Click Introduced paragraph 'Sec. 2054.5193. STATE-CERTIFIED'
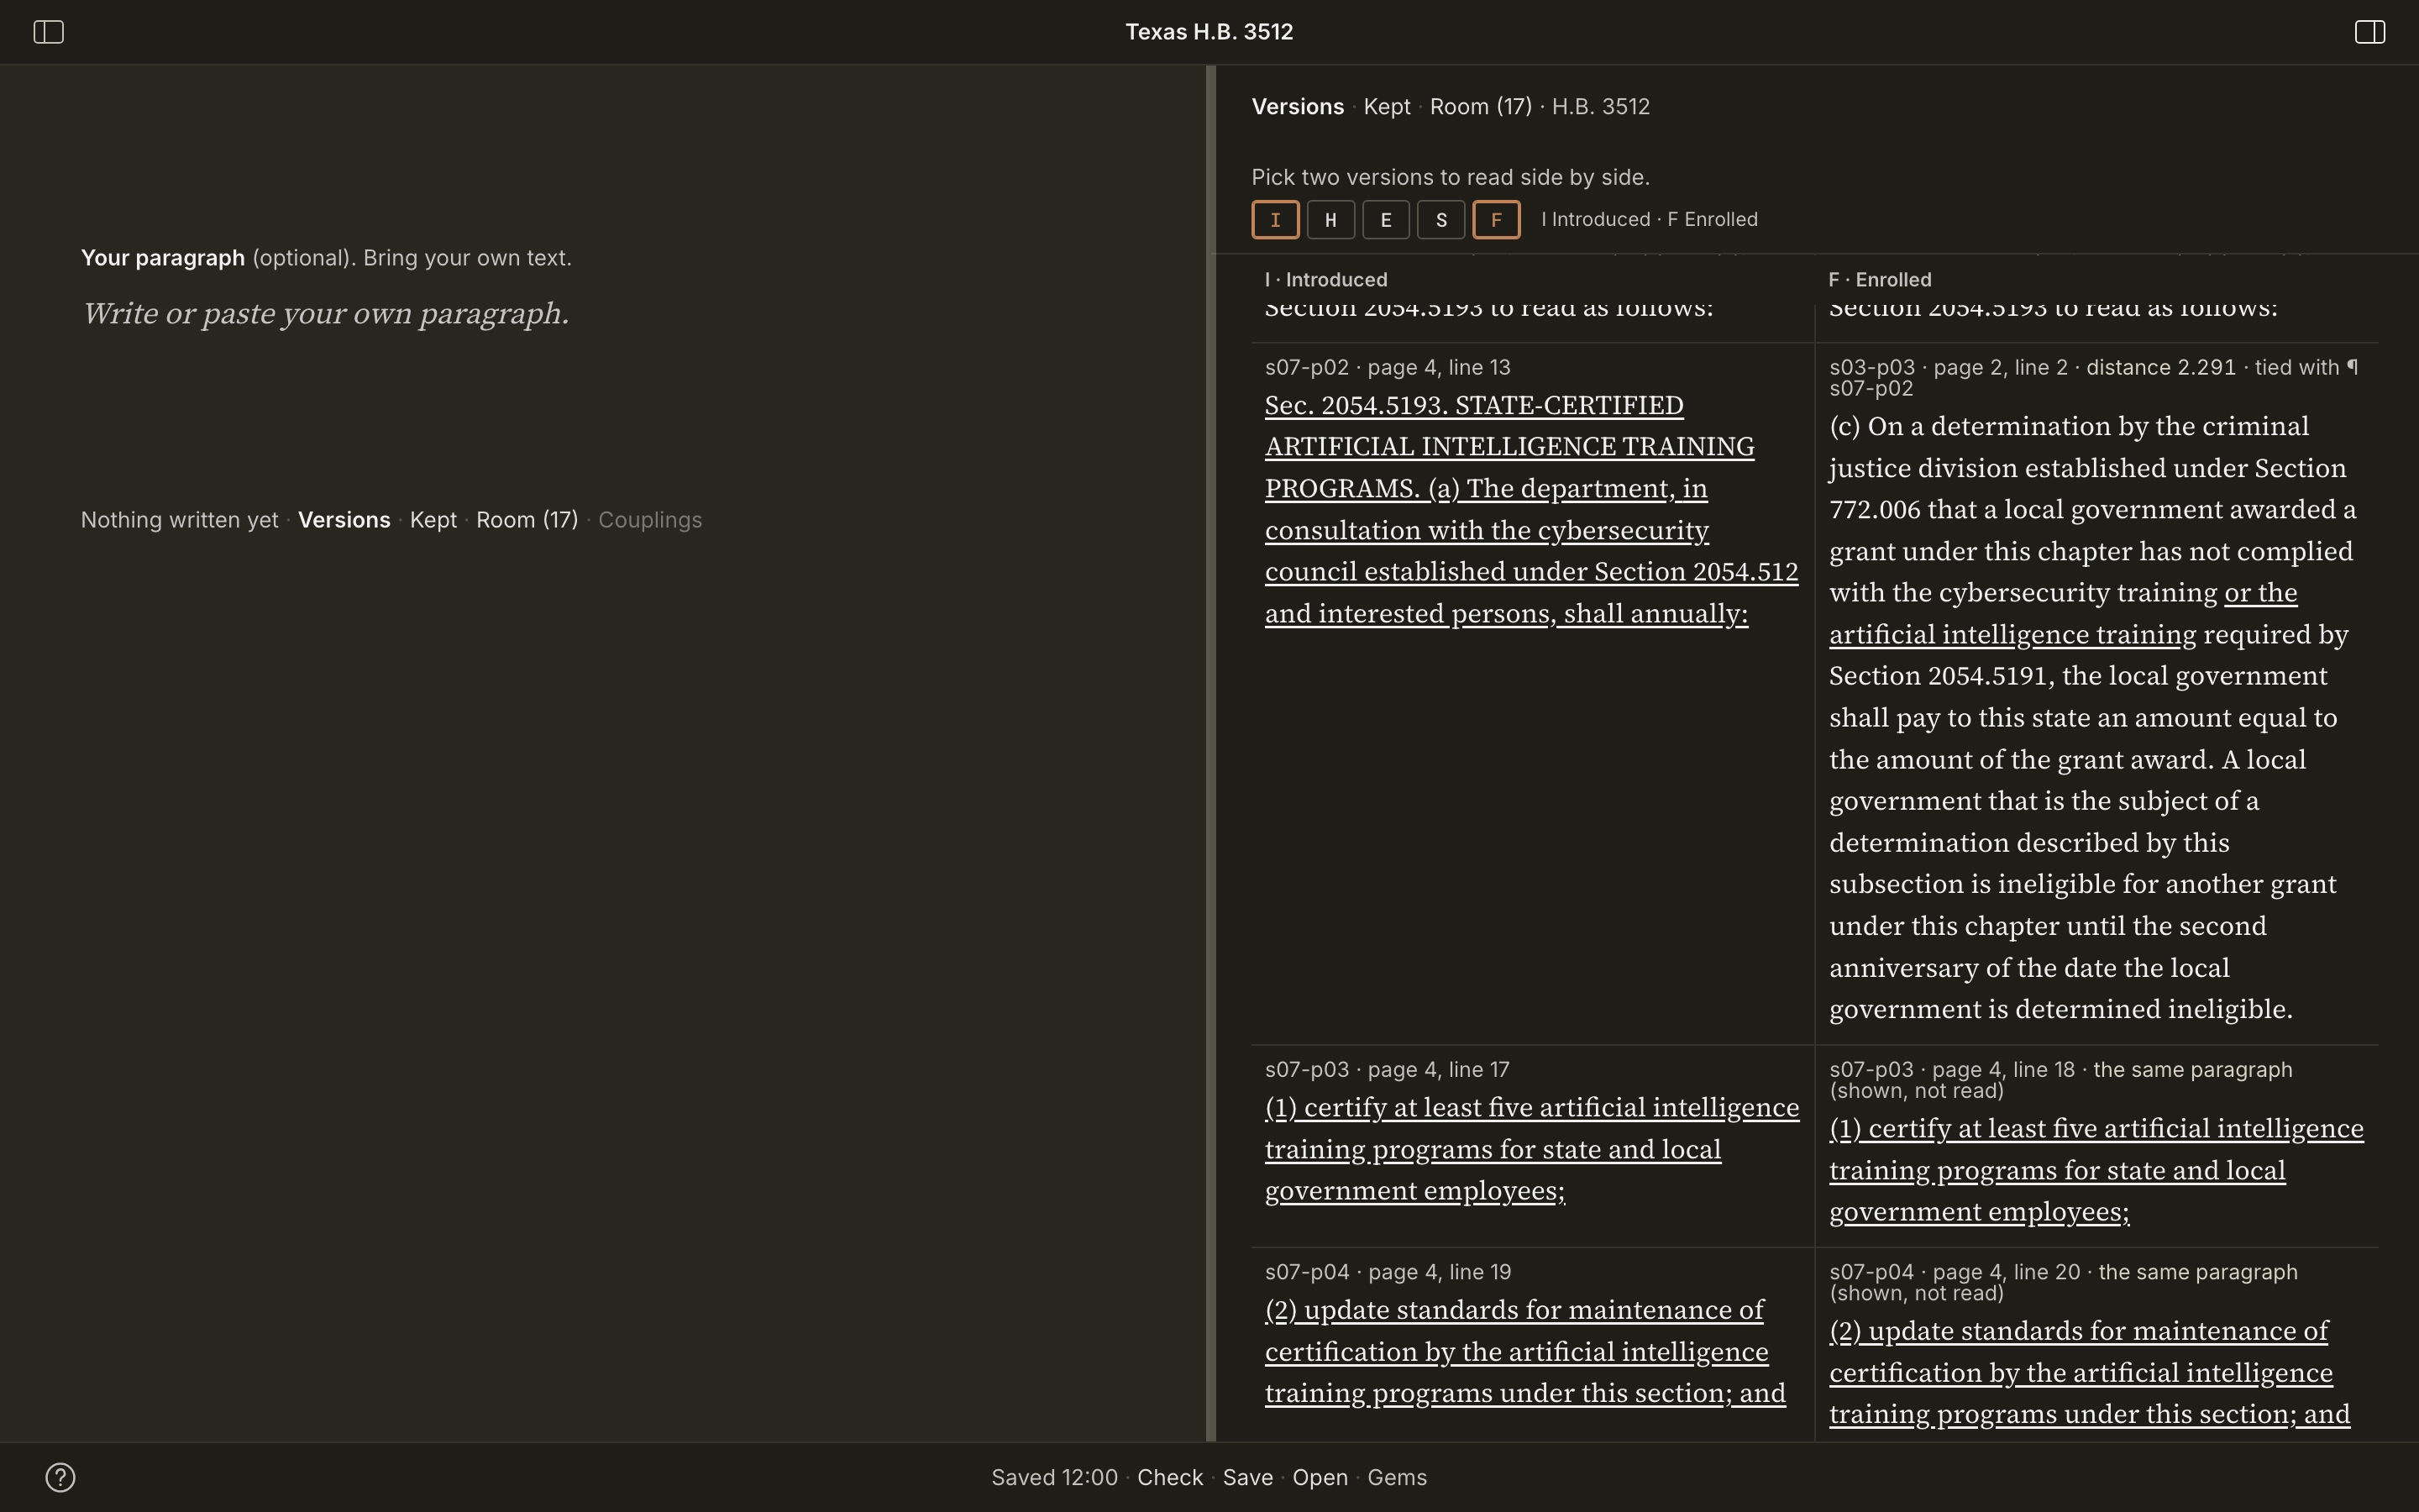This screenshot has height=1512, width=2419. point(1530,509)
